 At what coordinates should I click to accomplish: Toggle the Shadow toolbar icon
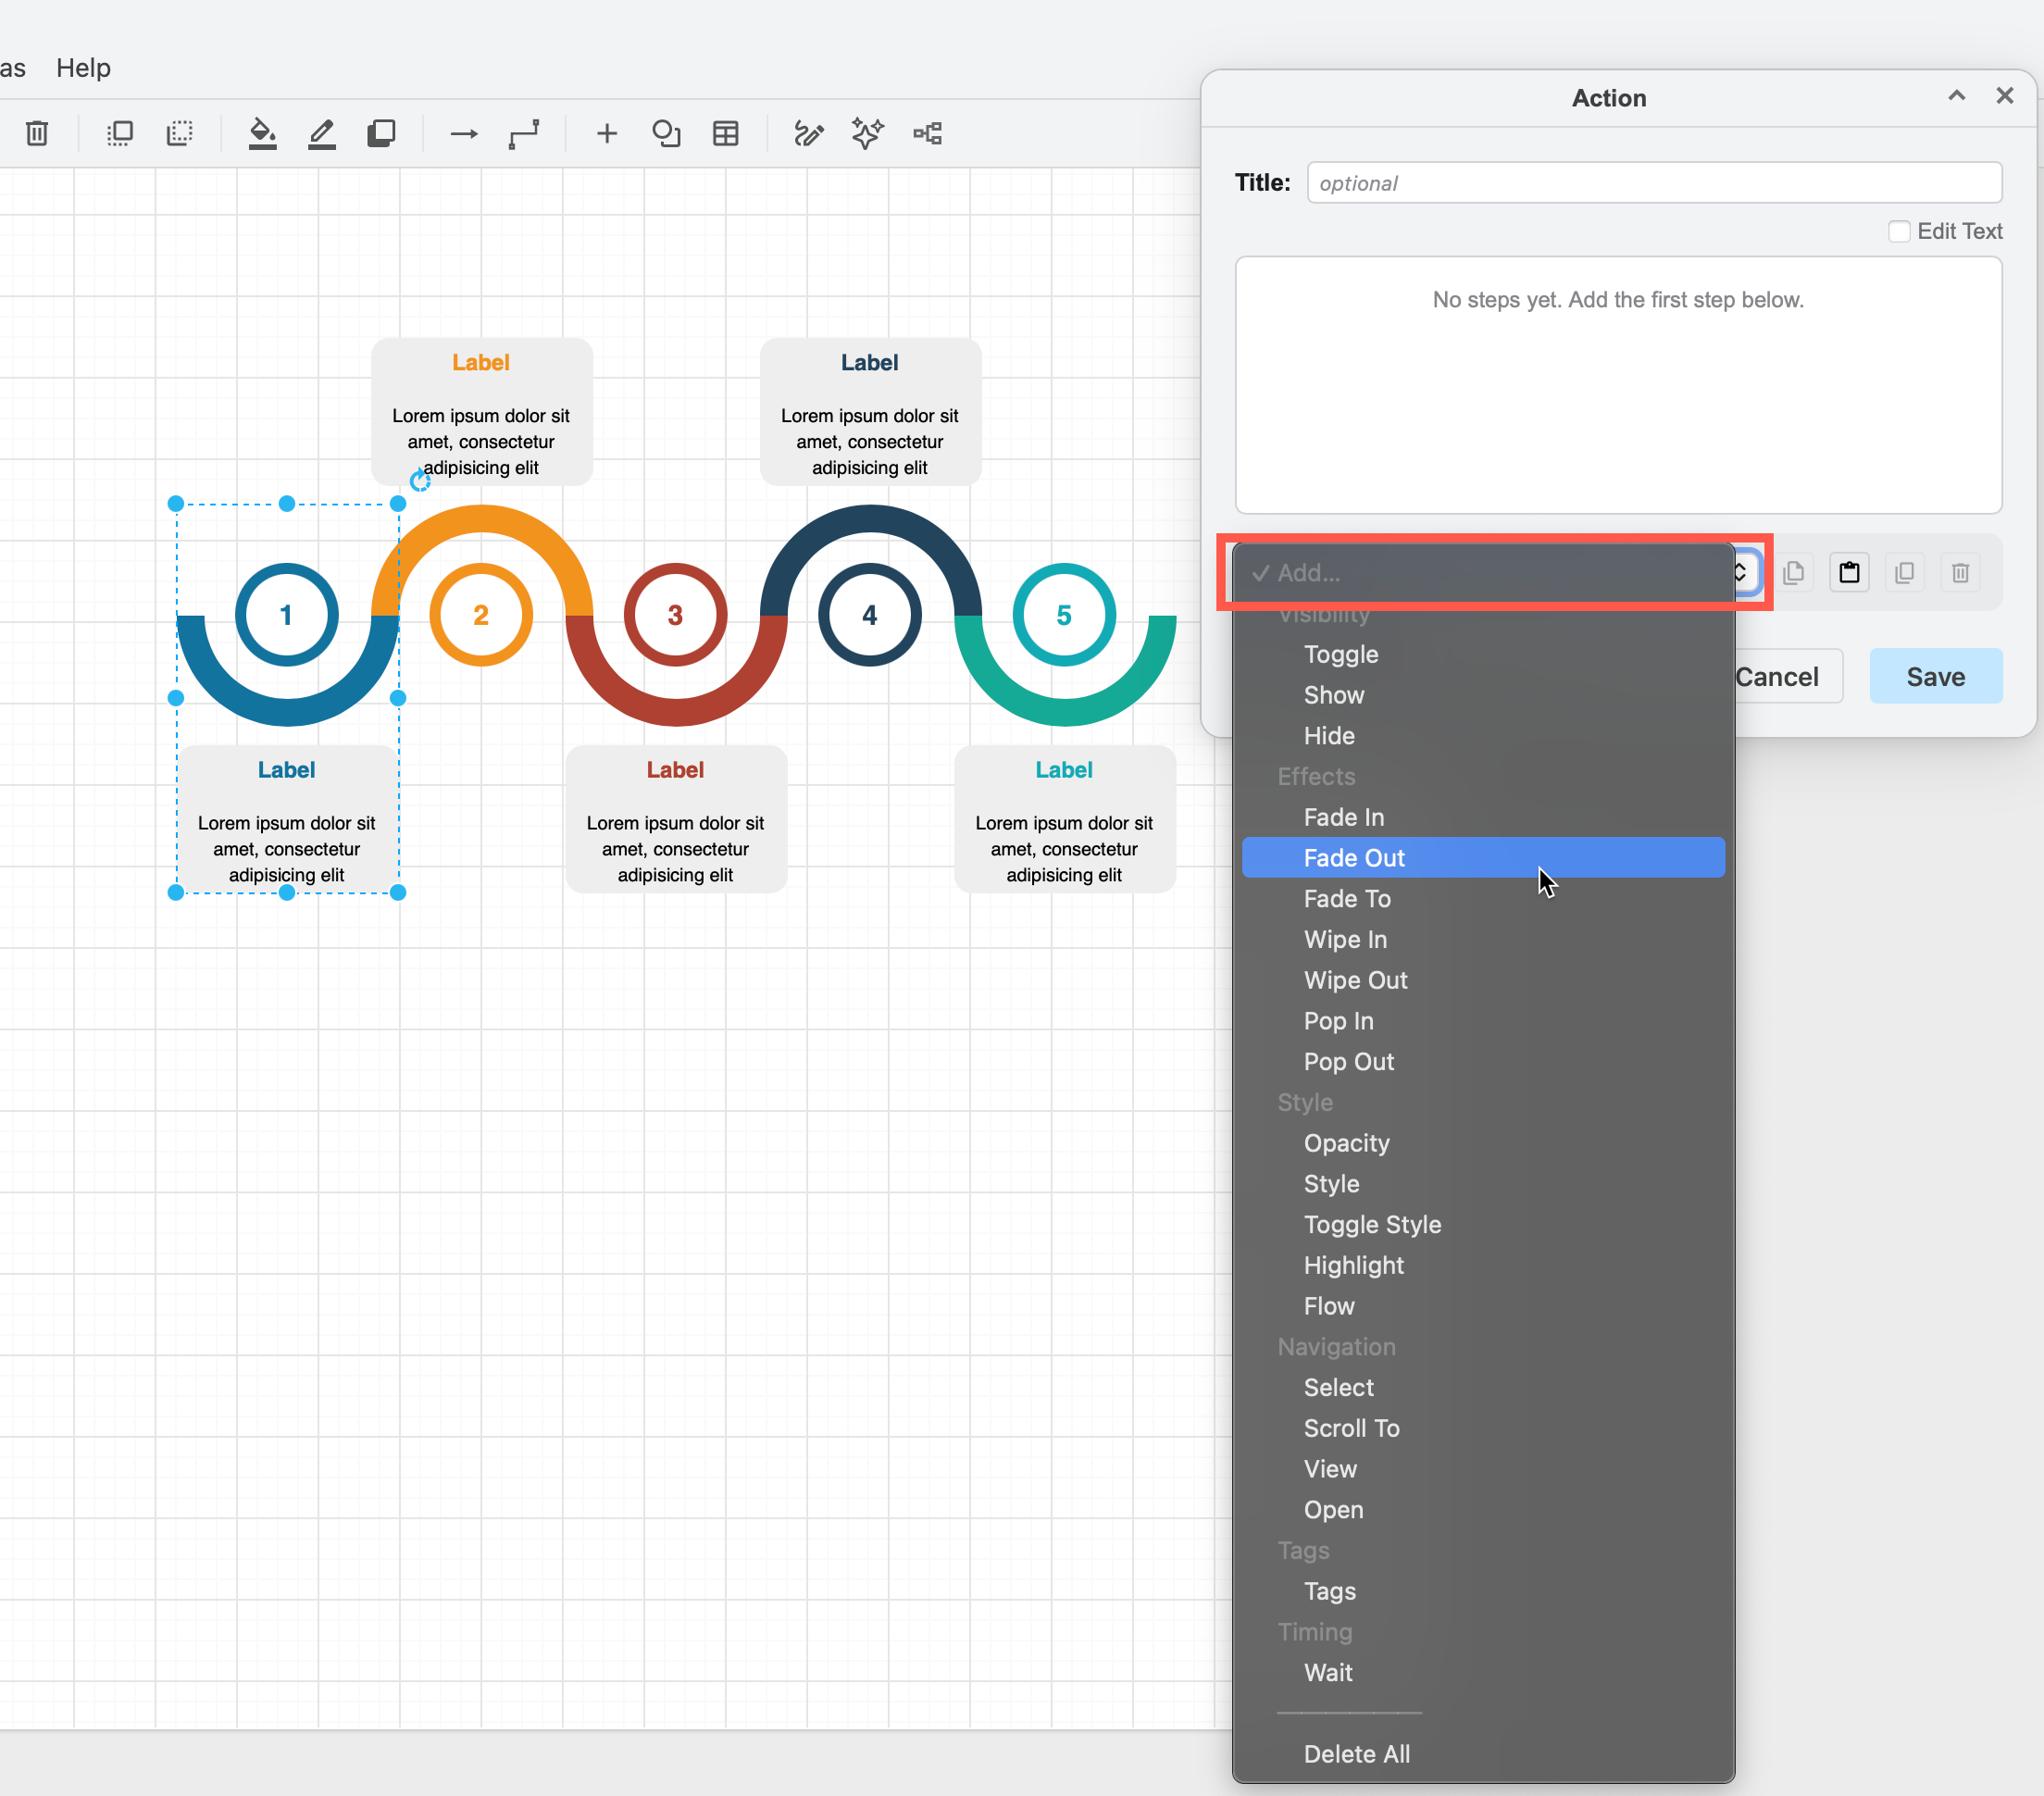pos(381,133)
